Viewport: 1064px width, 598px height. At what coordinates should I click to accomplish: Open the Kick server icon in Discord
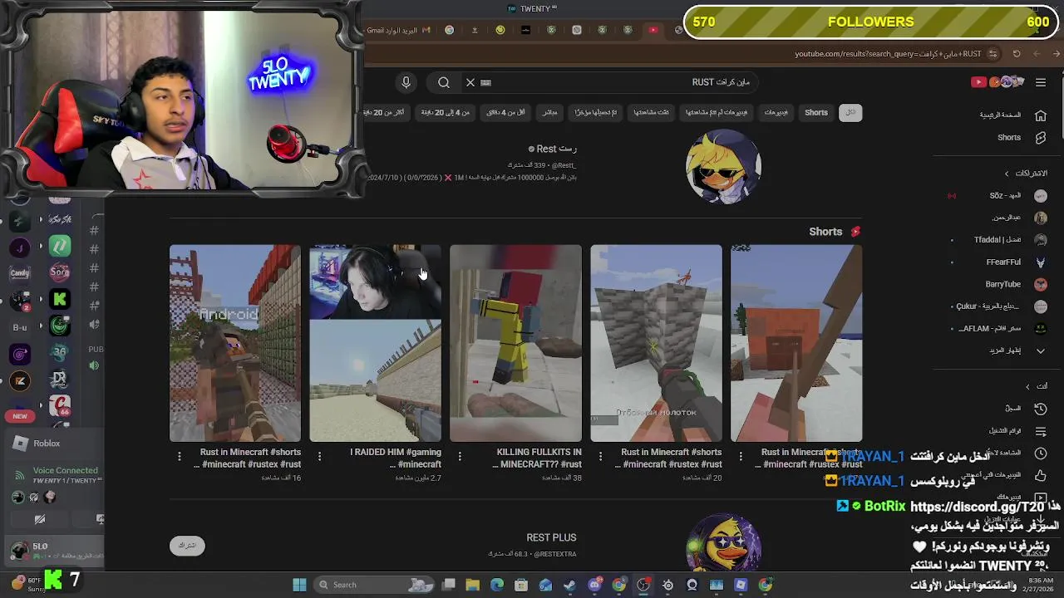click(x=60, y=299)
